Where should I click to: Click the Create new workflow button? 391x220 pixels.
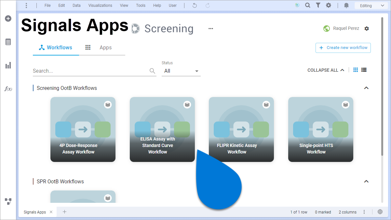click(343, 48)
